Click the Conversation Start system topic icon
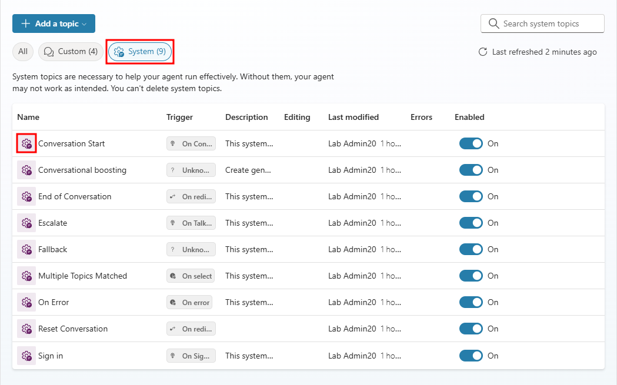This screenshot has width=617, height=385. click(x=26, y=143)
